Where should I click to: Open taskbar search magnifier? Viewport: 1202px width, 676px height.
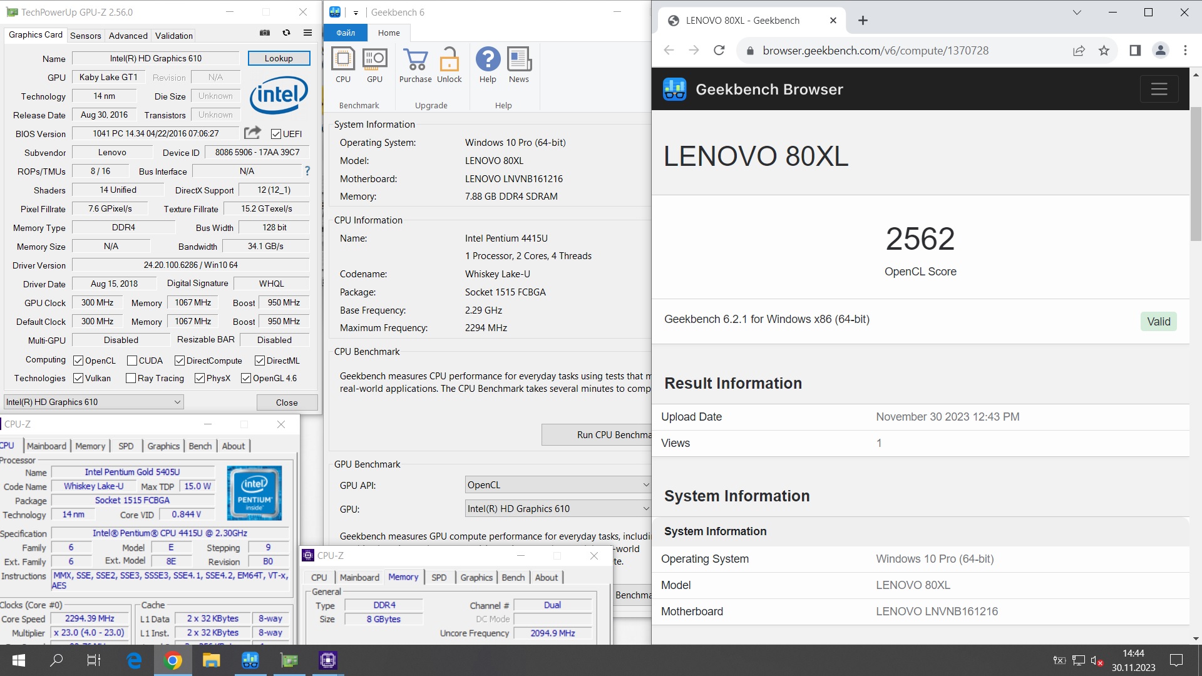[x=56, y=660]
